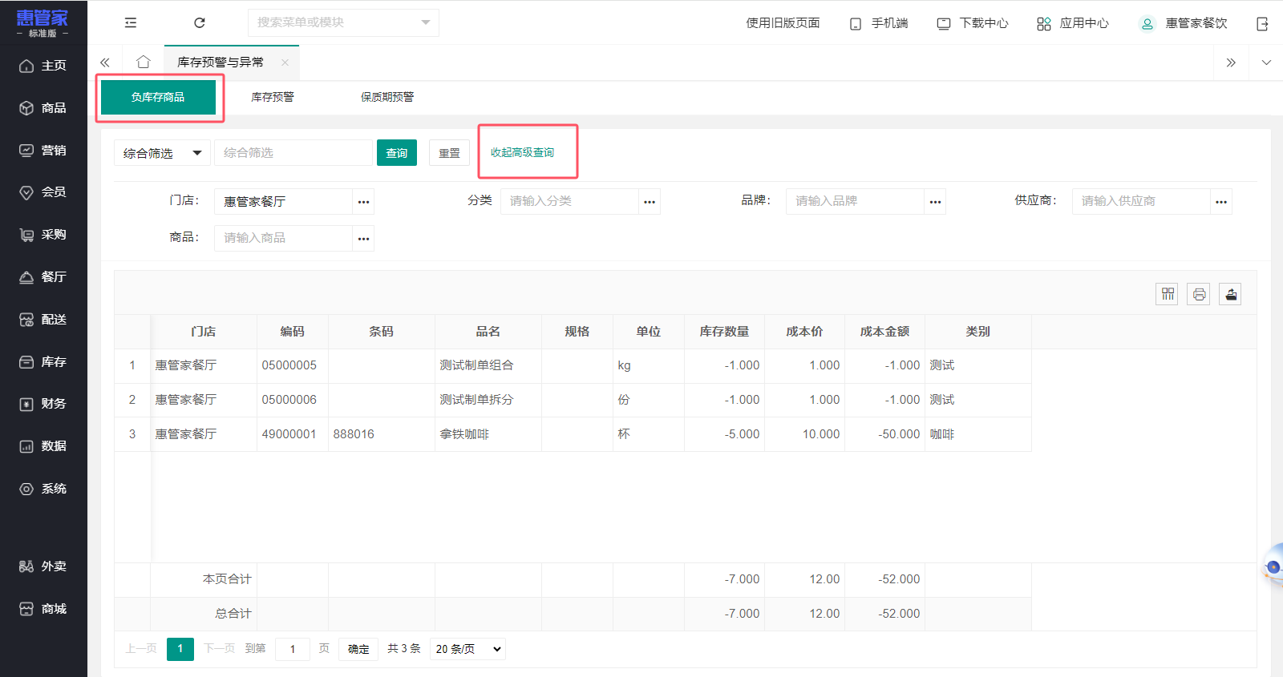Open 数据 in the sidebar
Viewport: 1283px width, 677px height.
point(43,446)
